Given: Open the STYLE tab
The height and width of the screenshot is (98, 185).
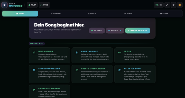Looking at the screenshot, I should pyautogui.click(x=128, y=13).
